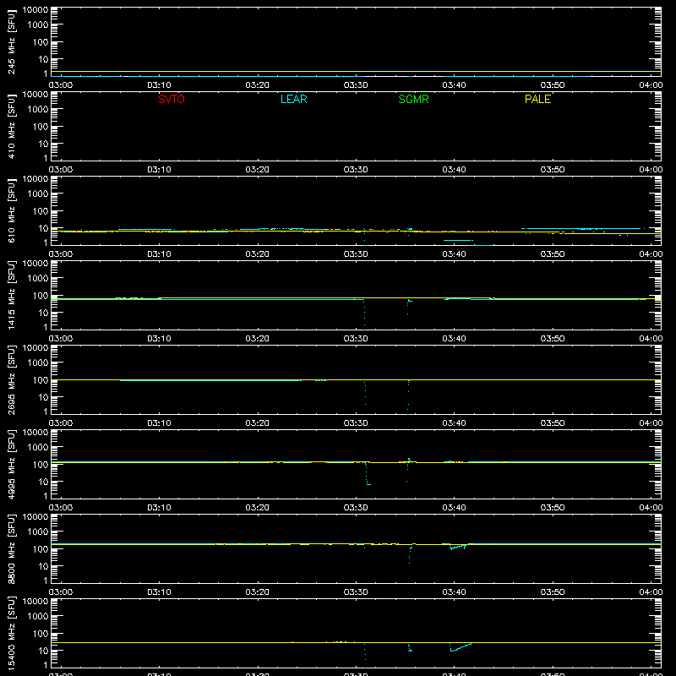Click 03:20 tick label under 410 MHz plot
This screenshot has width=676, height=676.
(x=258, y=170)
